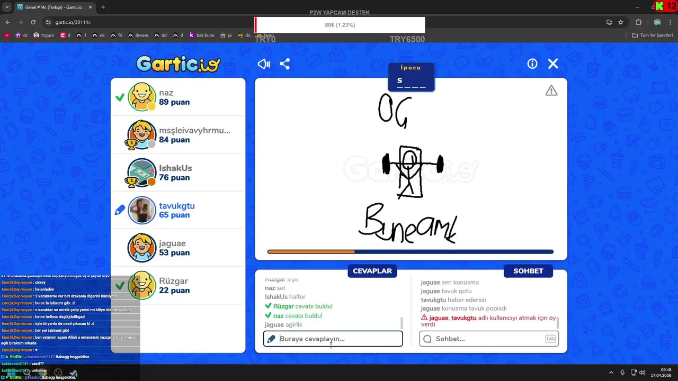Click the vote-kick message for jaguae, tavukgtu
Screen dimensions: 678x381
click(x=488, y=321)
